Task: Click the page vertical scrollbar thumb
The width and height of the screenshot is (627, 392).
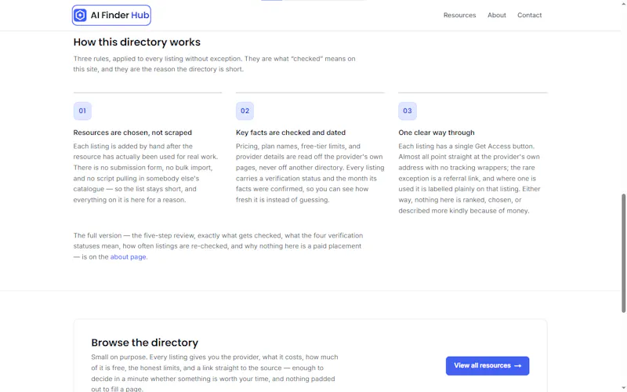Action: pos(623,252)
